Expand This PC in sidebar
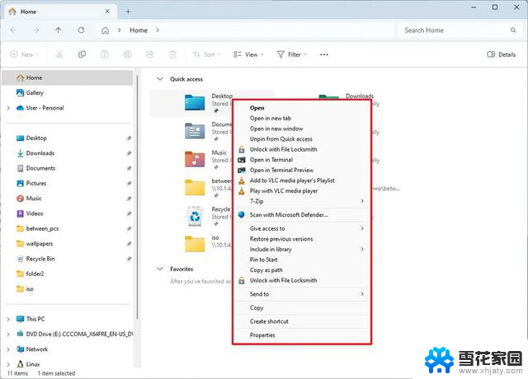This screenshot has height=379, width=528. pyautogui.click(x=8, y=319)
